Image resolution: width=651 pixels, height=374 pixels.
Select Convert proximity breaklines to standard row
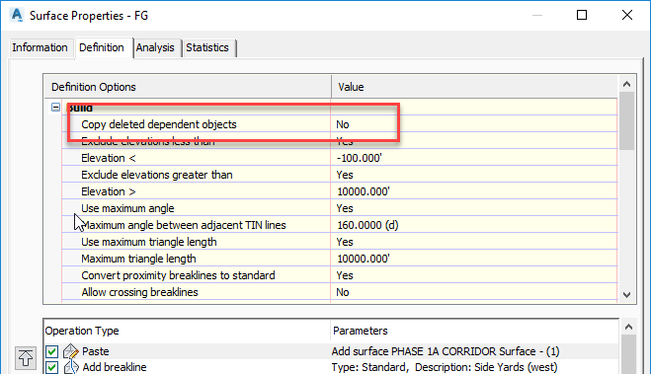coord(340,275)
